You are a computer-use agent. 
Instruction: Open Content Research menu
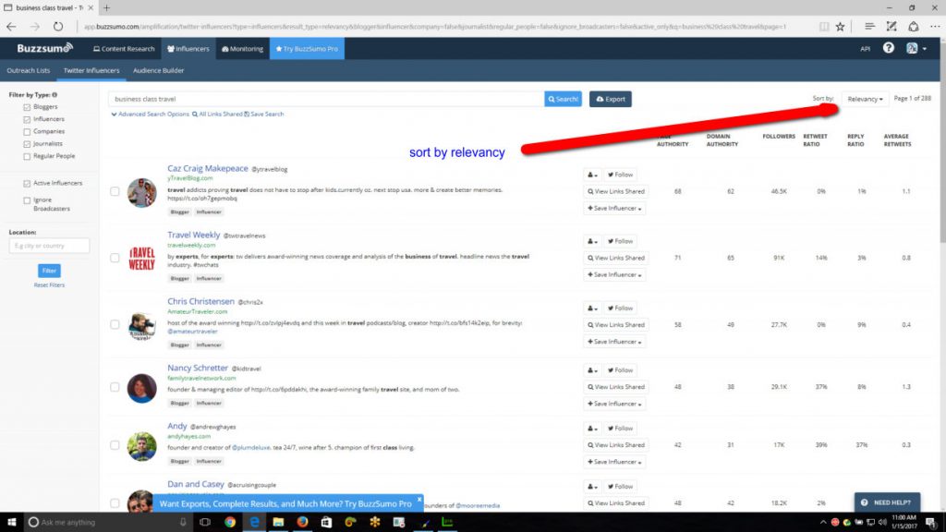[124, 49]
